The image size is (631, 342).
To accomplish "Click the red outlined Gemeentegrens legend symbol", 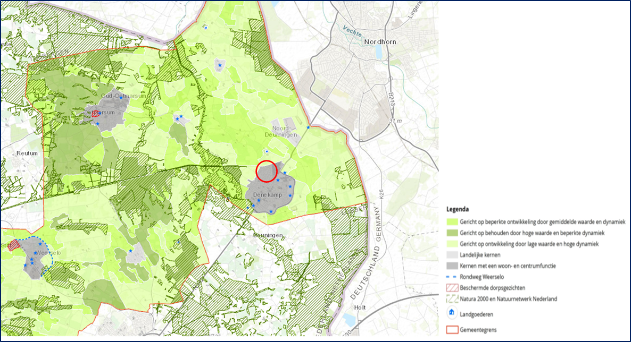I will pos(452,330).
